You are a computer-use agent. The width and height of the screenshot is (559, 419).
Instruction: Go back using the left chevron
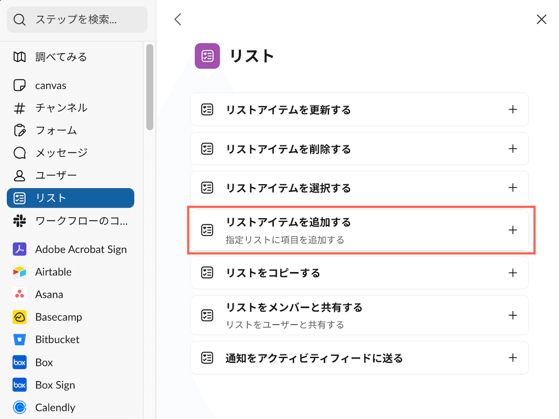178,19
